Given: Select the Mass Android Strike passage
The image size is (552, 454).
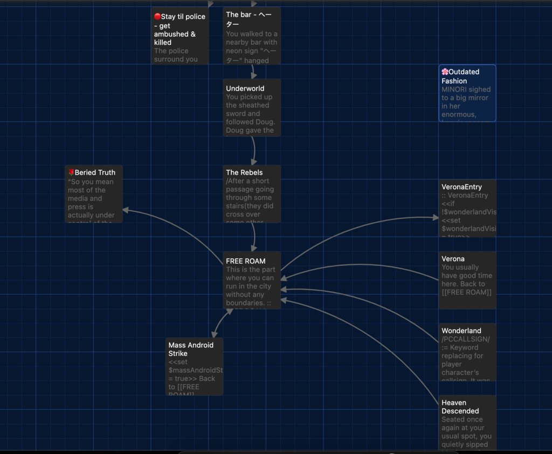Looking at the screenshot, I should click(x=194, y=367).
